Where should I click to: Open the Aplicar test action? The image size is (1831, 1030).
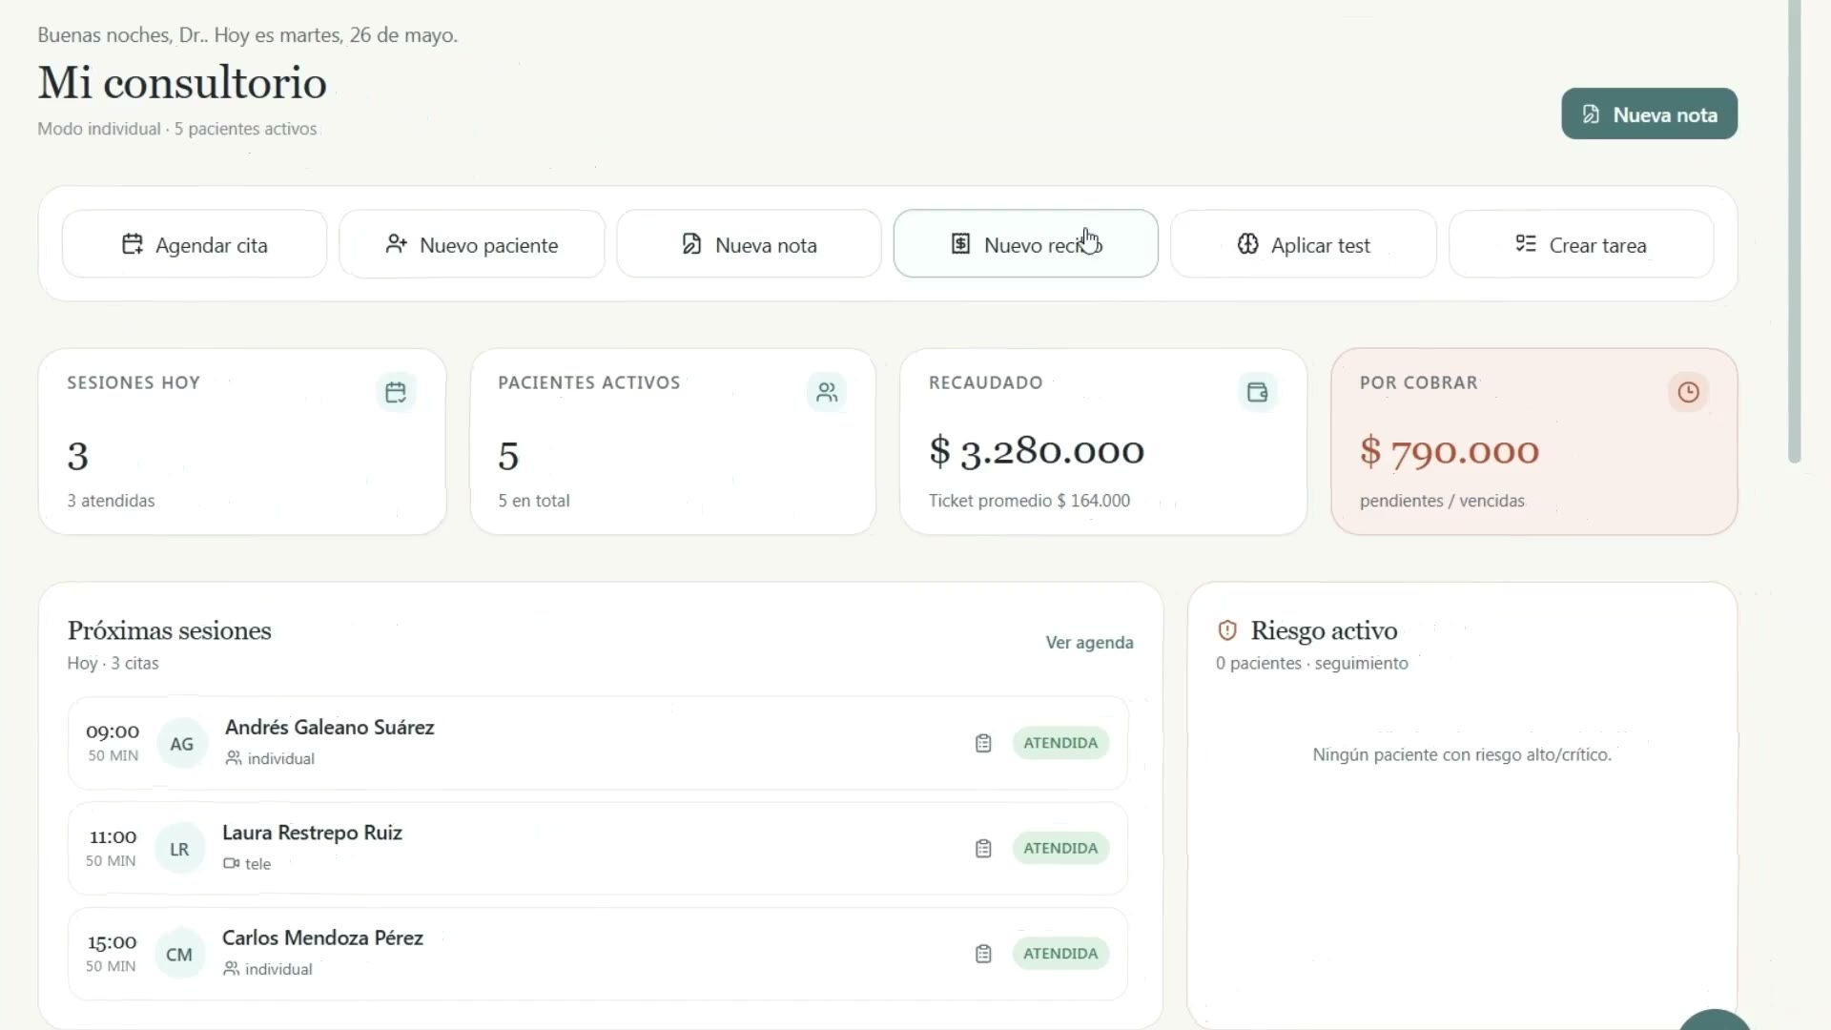coord(1304,244)
